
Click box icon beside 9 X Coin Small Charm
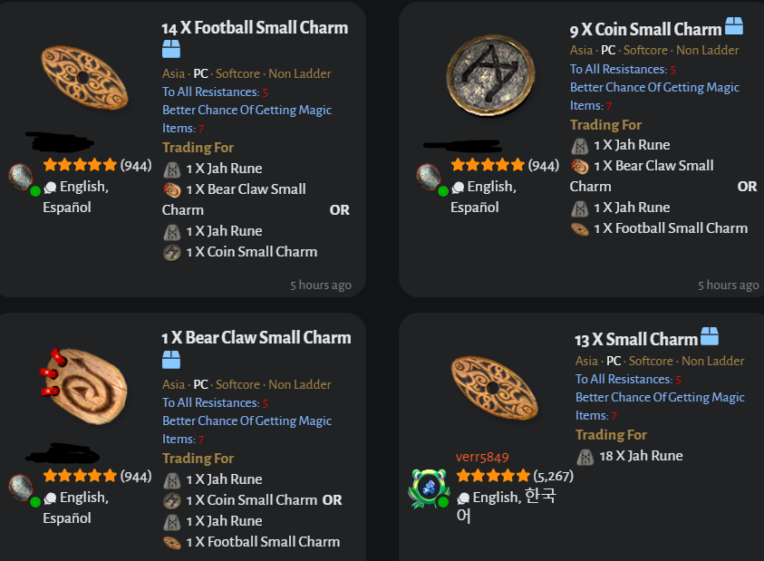734,27
